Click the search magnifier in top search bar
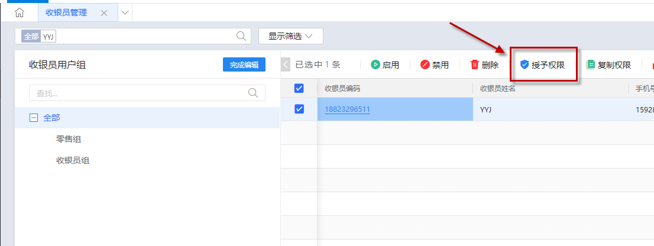 [241, 36]
